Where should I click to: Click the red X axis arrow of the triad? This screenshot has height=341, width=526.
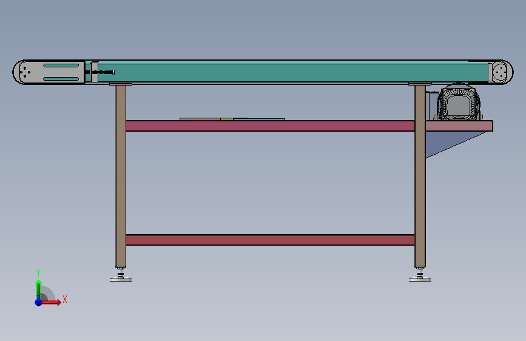tap(51, 302)
